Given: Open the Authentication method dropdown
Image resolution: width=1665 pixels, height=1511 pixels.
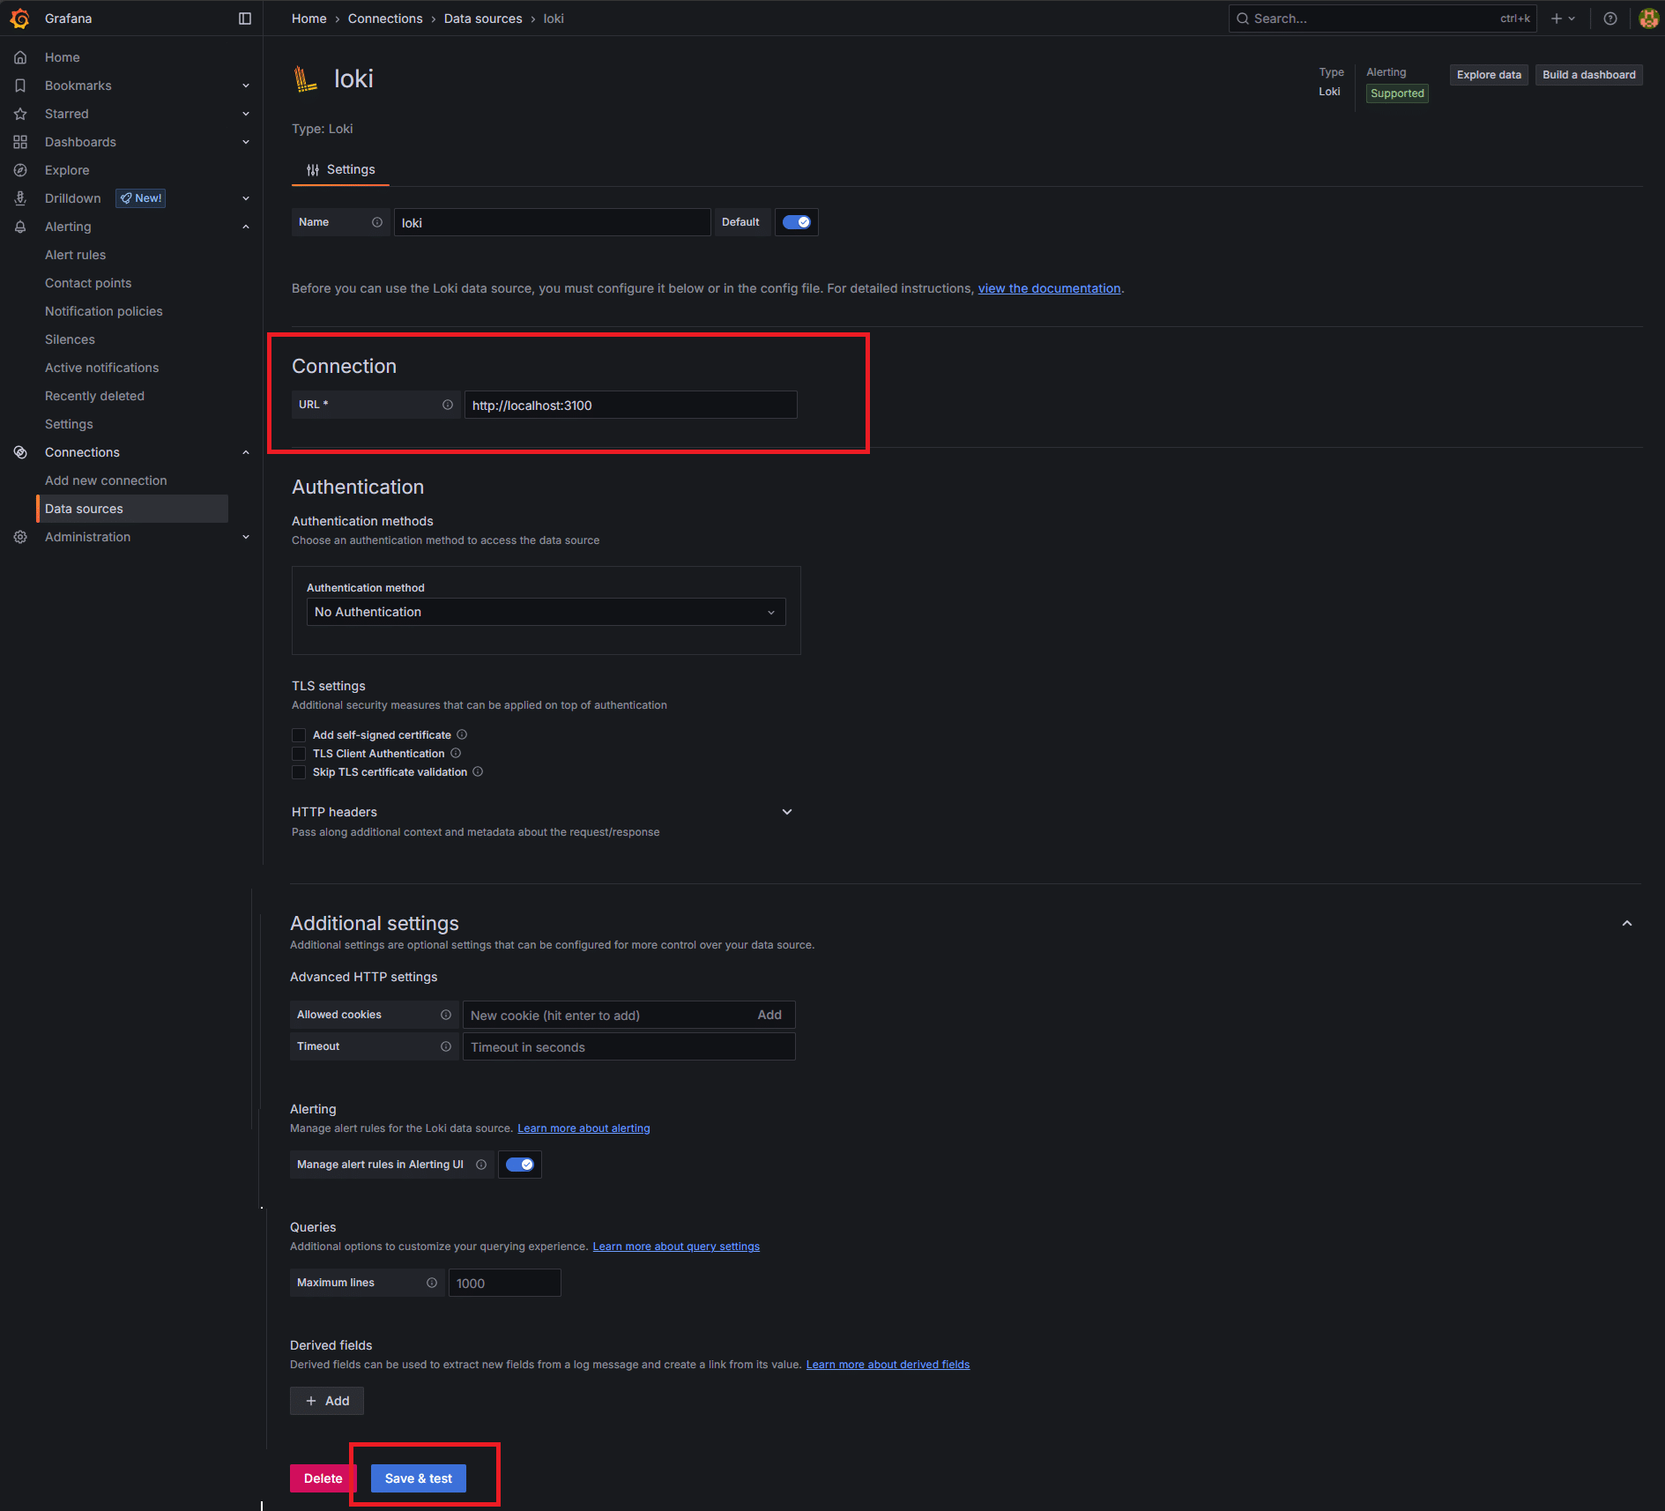Looking at the screenshot, I should (546, 612).
